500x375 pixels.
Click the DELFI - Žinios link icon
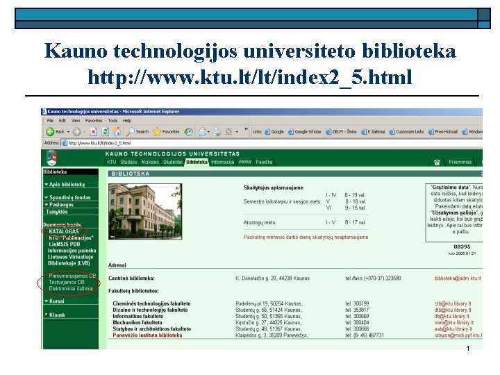point(328,132)
